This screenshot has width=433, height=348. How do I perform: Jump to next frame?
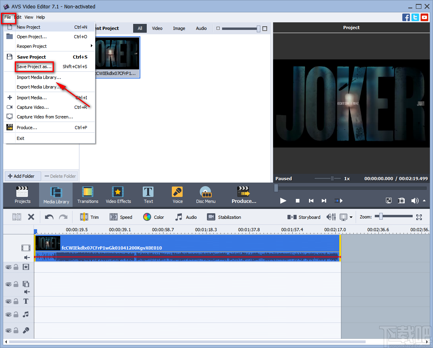click(x=324, y=201)
